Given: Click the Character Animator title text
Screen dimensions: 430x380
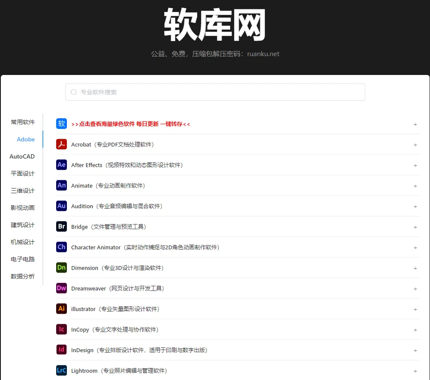Looking at the screenshot, I should click(x=145, y=247).
